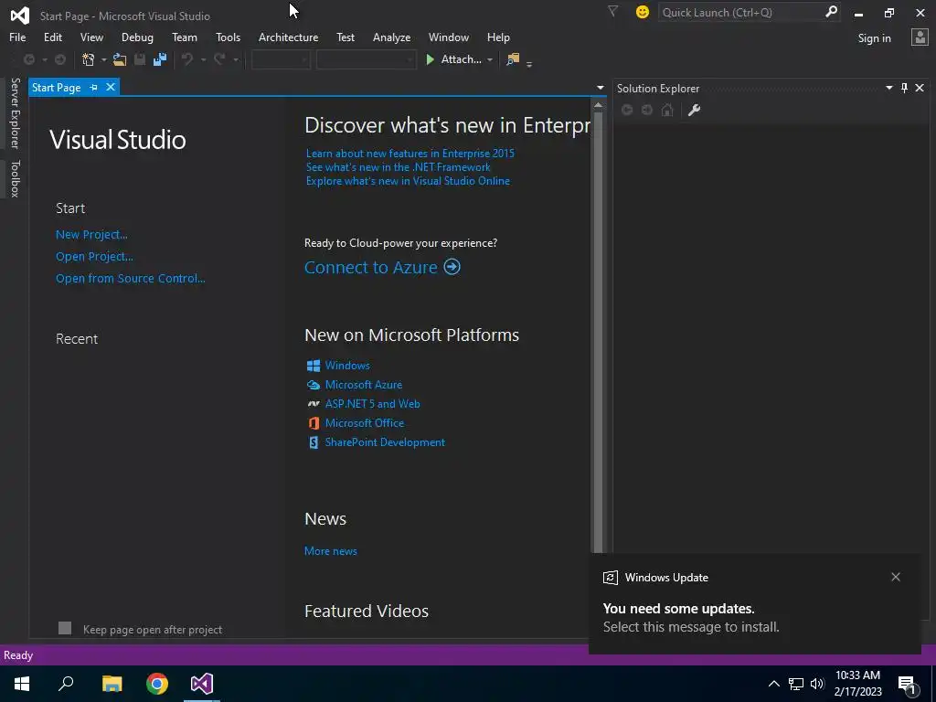Open Explore what's new in Visual Studio Online
This screenshot has height=702, width=936.
(x=408, y=181)
